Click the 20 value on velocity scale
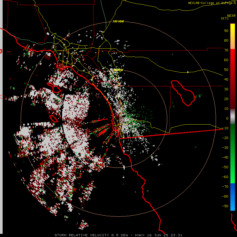Viewport: 237px width, 237px height. point(226,99)
